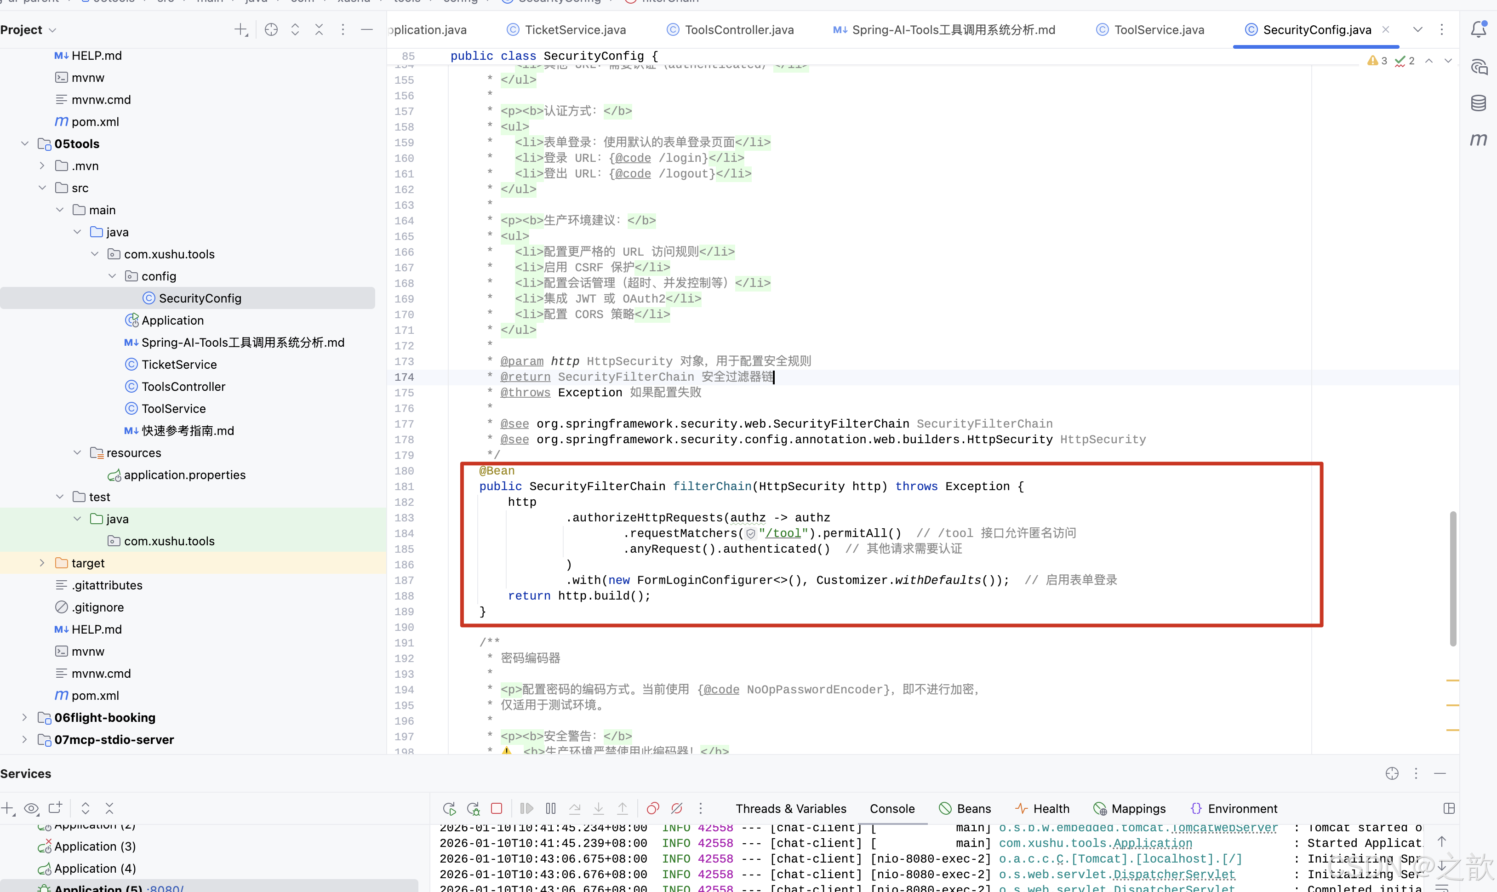Expand the 06flight-booking module
Image resolution: width=1497 pixels, height=892 pixels.
pyautogui.click(x=24, y=718)
